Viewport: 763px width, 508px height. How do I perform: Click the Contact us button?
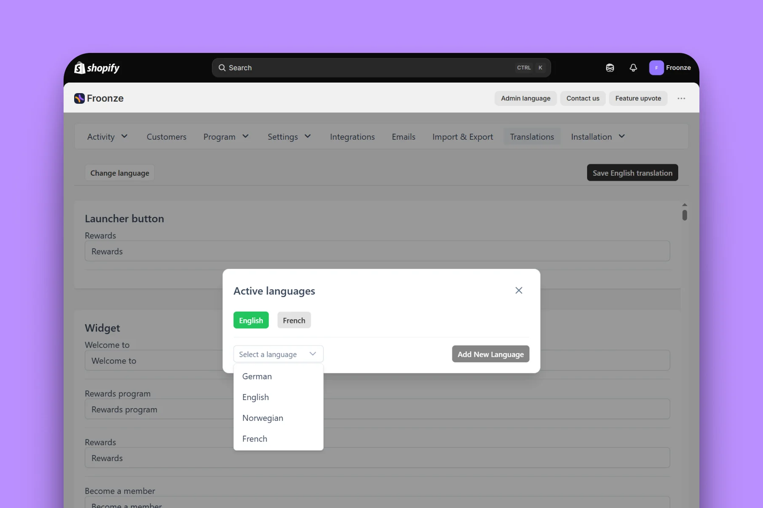[x=583, y=98]
